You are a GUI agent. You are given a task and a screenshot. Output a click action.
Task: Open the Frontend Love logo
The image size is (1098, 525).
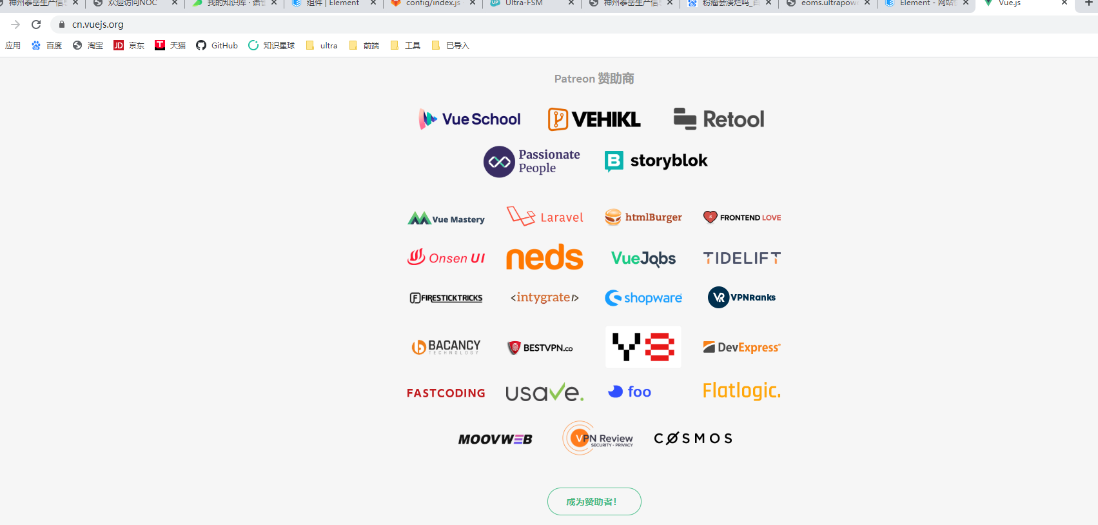[x=742, y=217]
